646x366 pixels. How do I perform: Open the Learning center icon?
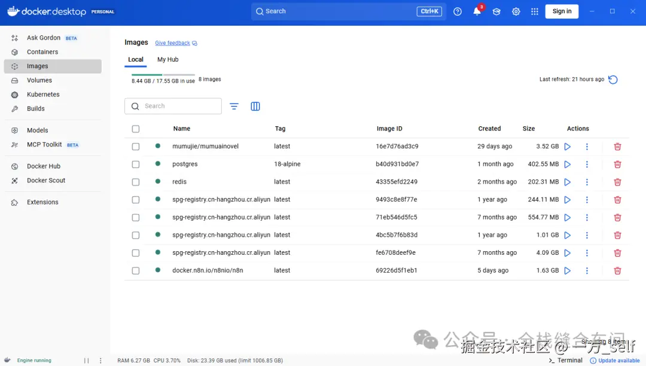[496, 11]
